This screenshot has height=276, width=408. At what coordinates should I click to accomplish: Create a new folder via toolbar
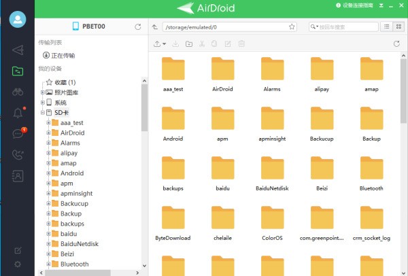[188, 44]
